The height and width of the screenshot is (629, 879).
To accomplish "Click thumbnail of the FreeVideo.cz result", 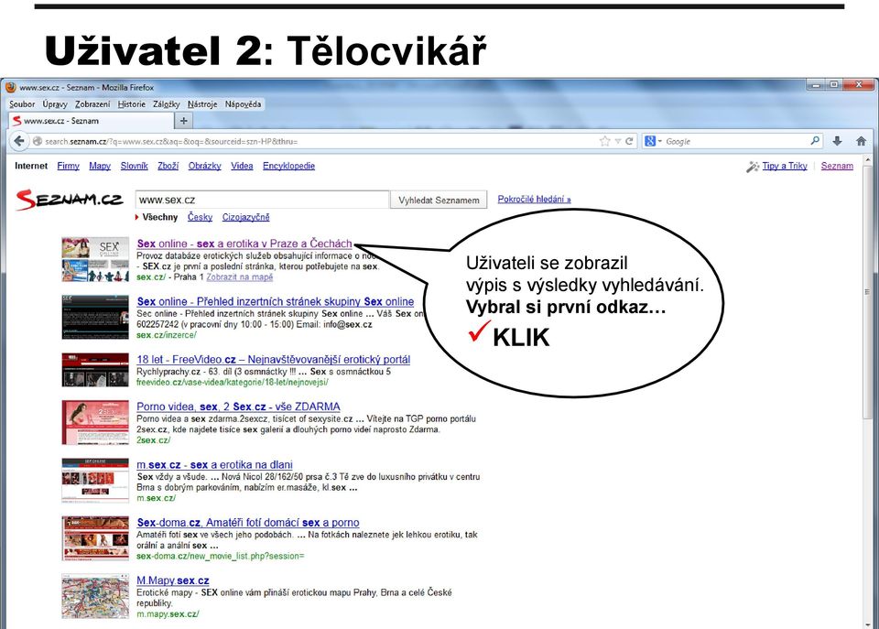I will click(95, 370).
